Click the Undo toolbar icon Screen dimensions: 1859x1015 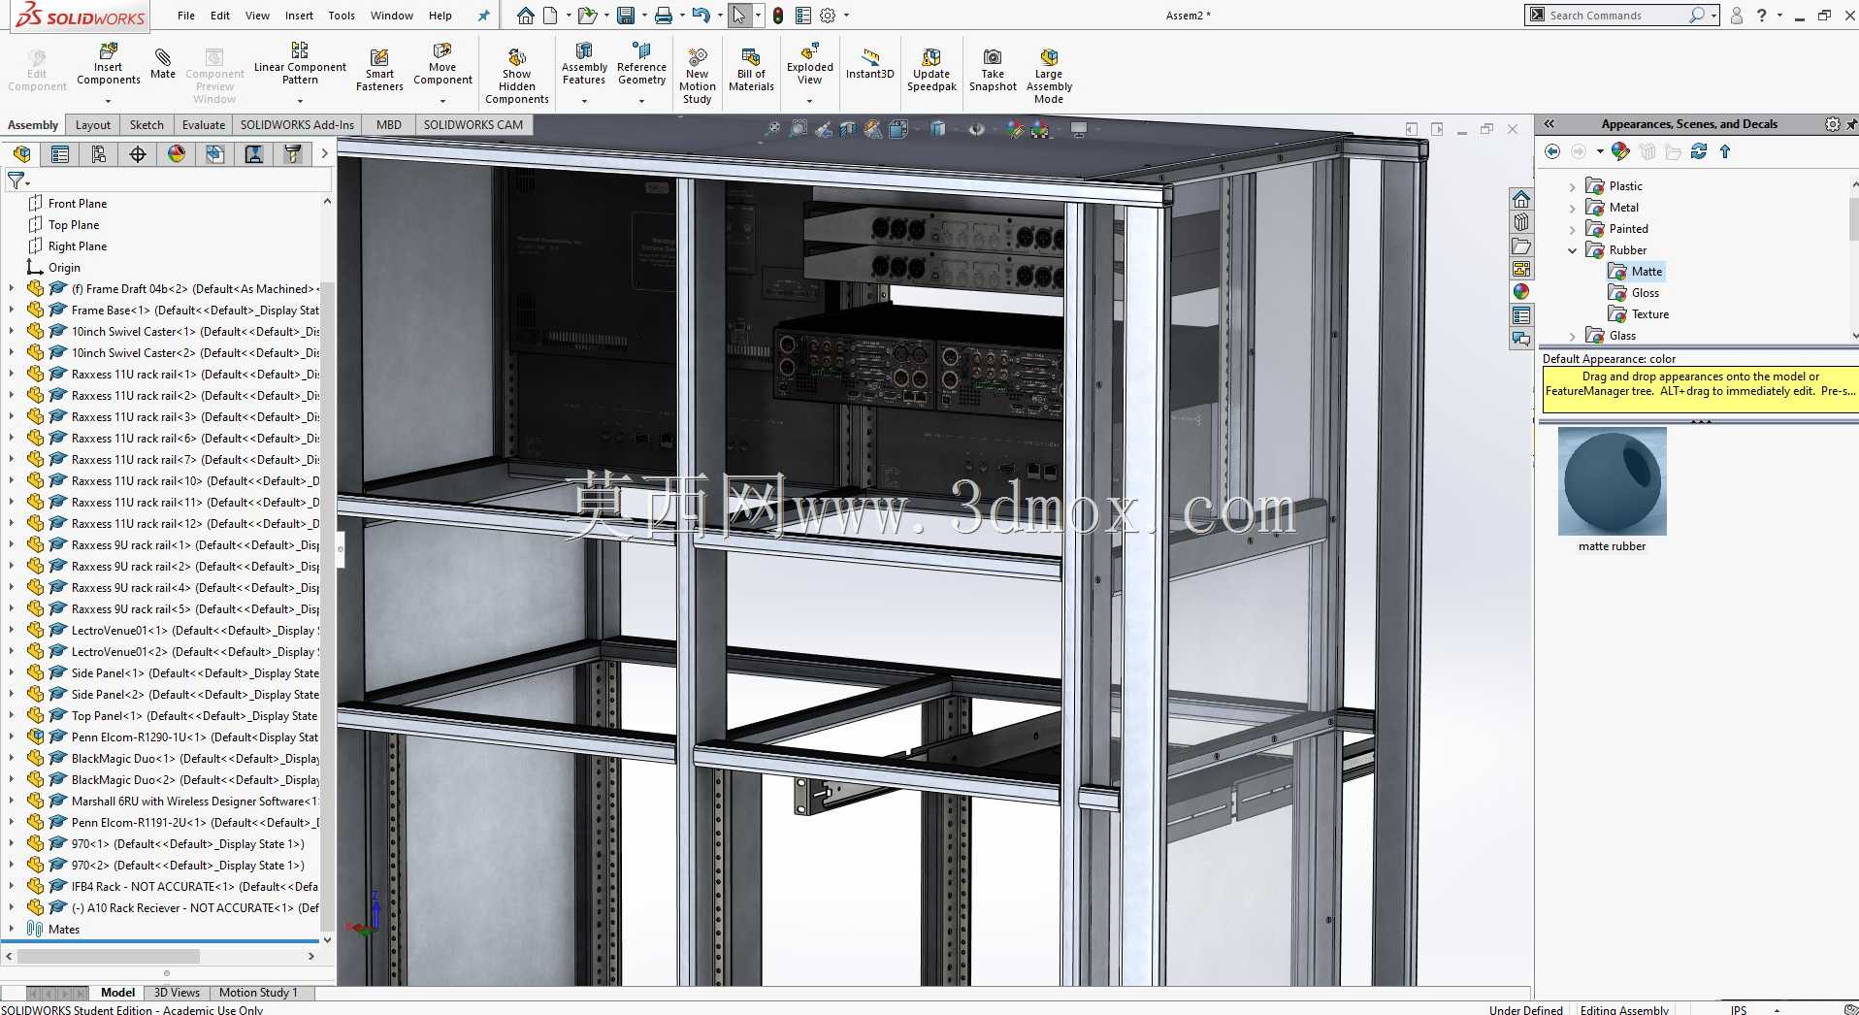pyautogui.click(x=701, y=16)
